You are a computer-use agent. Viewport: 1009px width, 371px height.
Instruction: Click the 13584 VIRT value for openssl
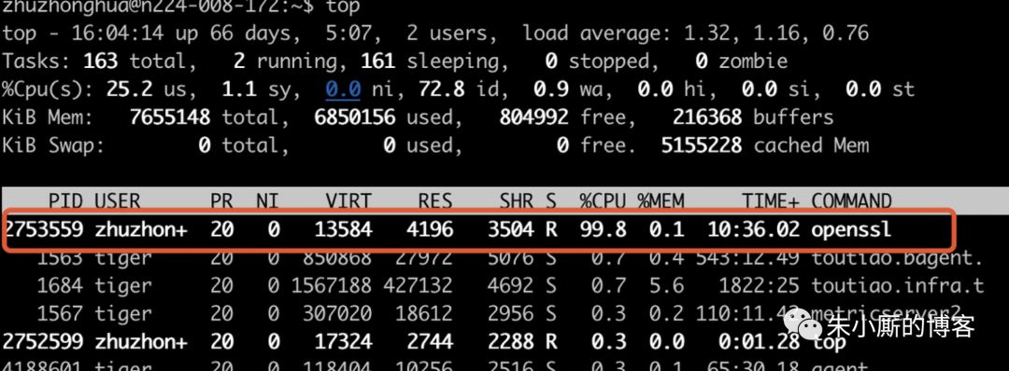(x=343, y=229)
